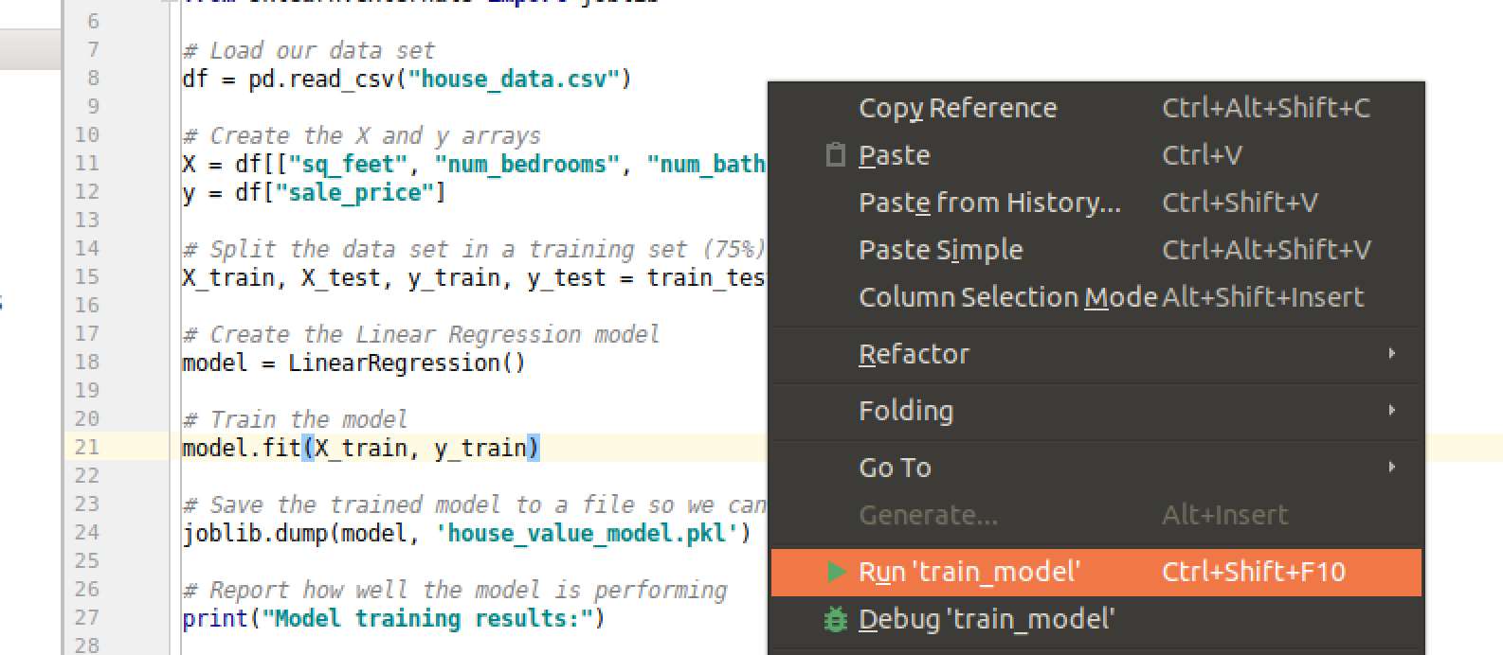Click the Debug bug icon

coord(835,619)
